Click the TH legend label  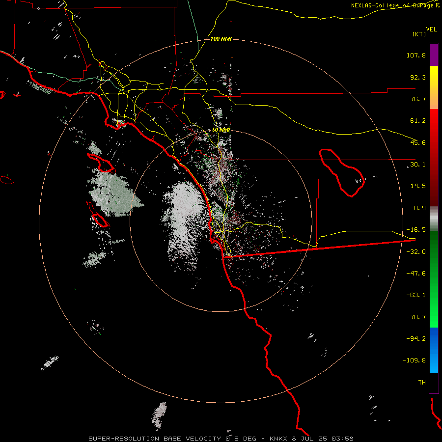(x=422, y=383)
